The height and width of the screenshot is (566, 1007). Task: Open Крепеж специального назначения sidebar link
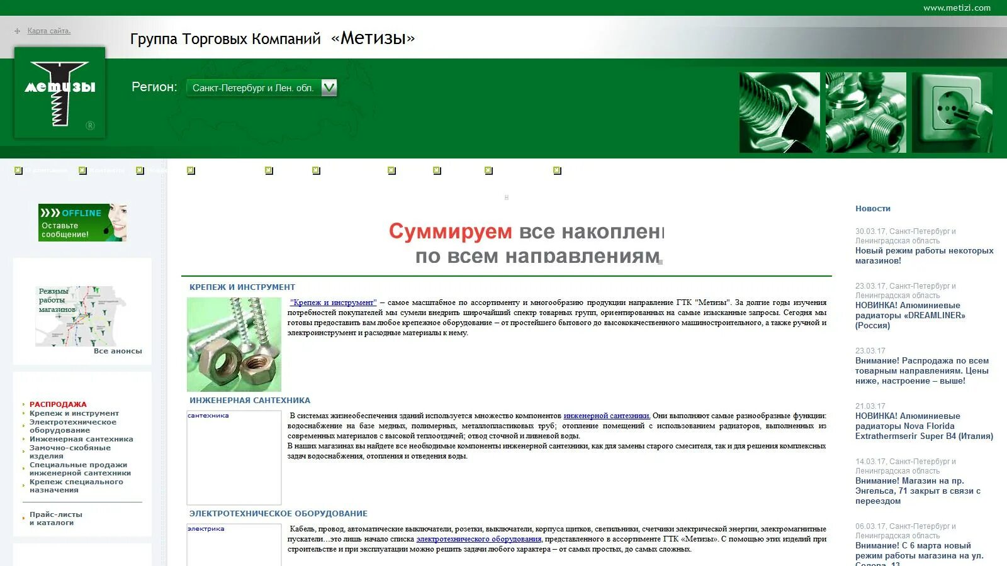[x=76, y=486]
